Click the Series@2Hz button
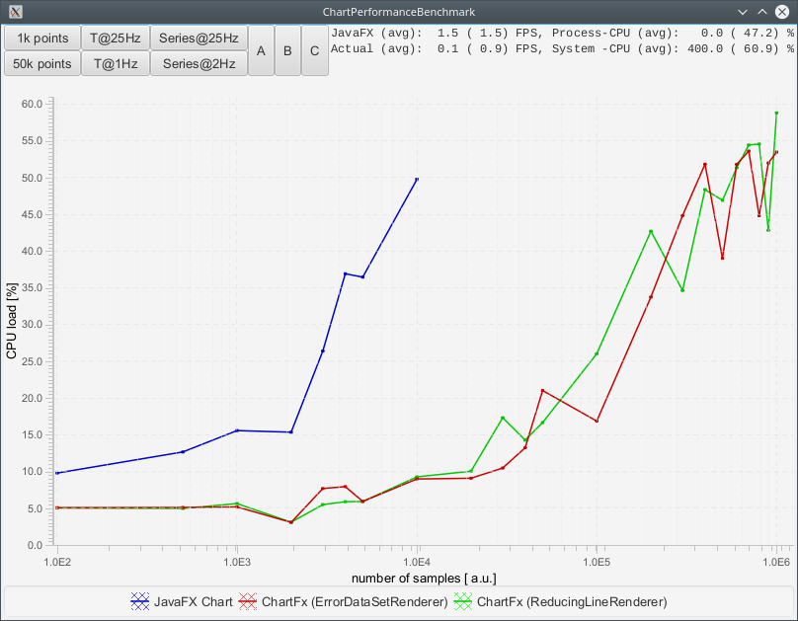The width and height of the screenshot is (798, 621). coord(199,63)
